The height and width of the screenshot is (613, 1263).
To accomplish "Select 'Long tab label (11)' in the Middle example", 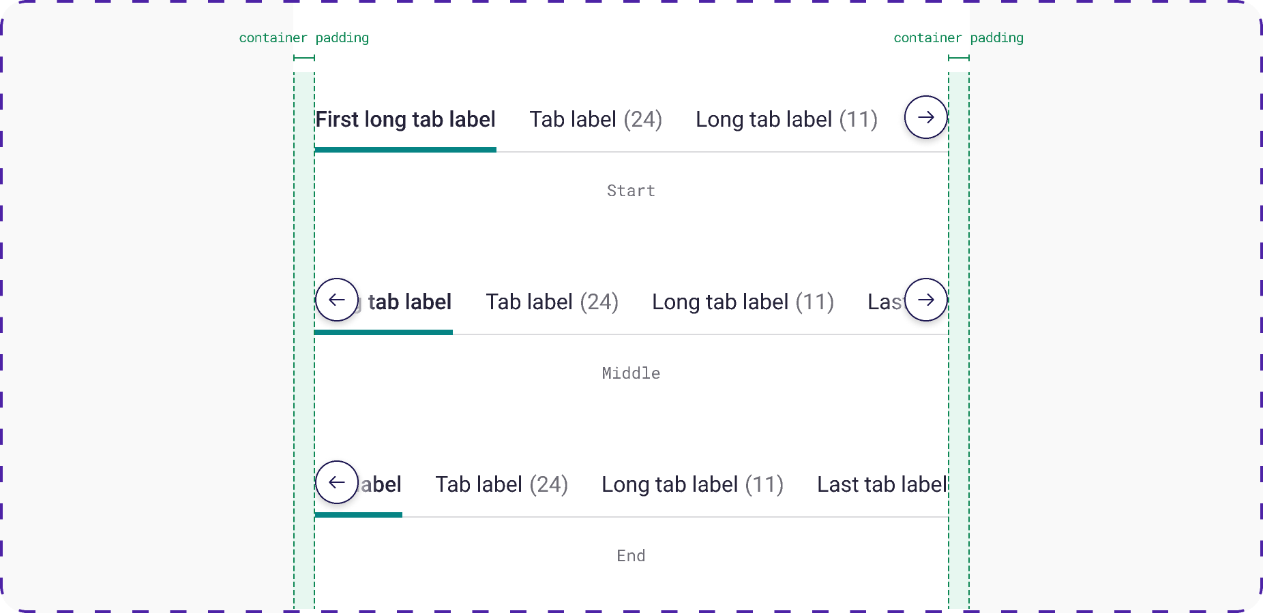I will (x=743, y=302).
